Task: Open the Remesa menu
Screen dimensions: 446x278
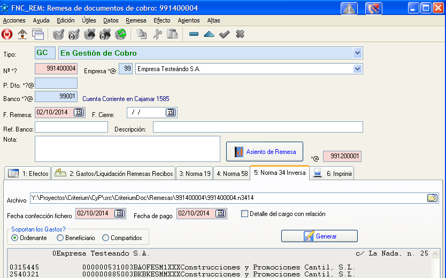Action: point(136,20)
